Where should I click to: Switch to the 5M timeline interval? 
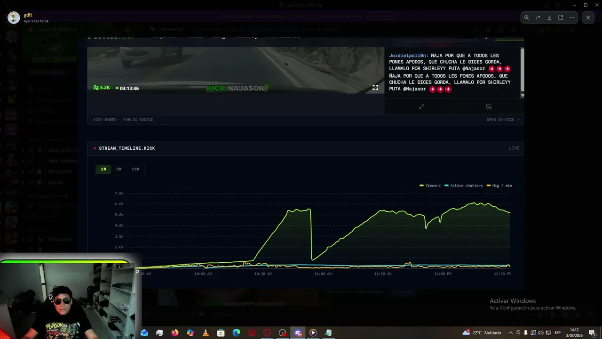pyautogui.click(x=119, y=169)
